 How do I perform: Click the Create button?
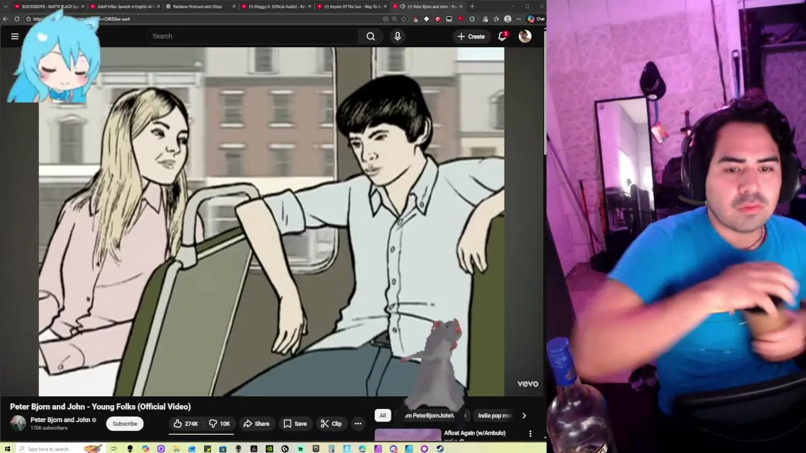(x=471, y=36)
